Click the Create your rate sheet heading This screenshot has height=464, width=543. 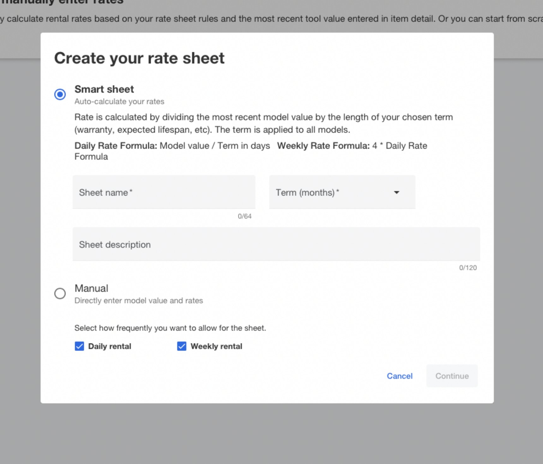click(x=140, y=58)
